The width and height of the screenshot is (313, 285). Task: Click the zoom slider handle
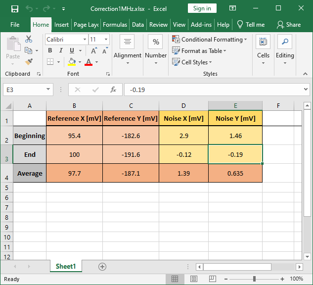254,279
